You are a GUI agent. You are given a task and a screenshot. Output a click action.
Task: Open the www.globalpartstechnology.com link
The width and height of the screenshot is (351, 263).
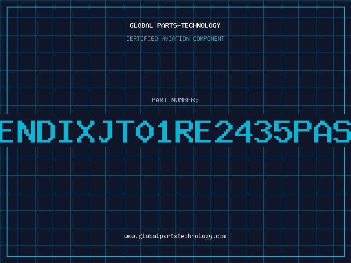click(x=175, y=236)
